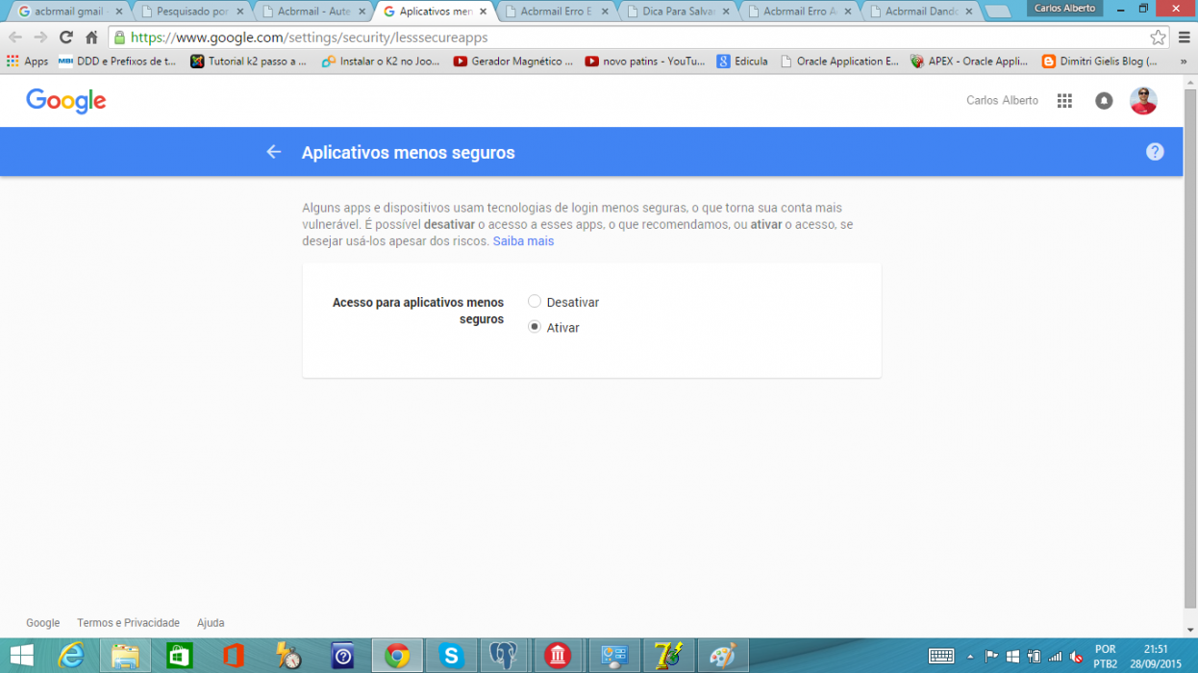Click the network signal tray icon

1055,657
